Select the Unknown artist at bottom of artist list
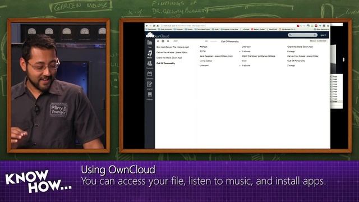This screenshot has width=359, height=202. pyautogui.click(x=204, y=66)
